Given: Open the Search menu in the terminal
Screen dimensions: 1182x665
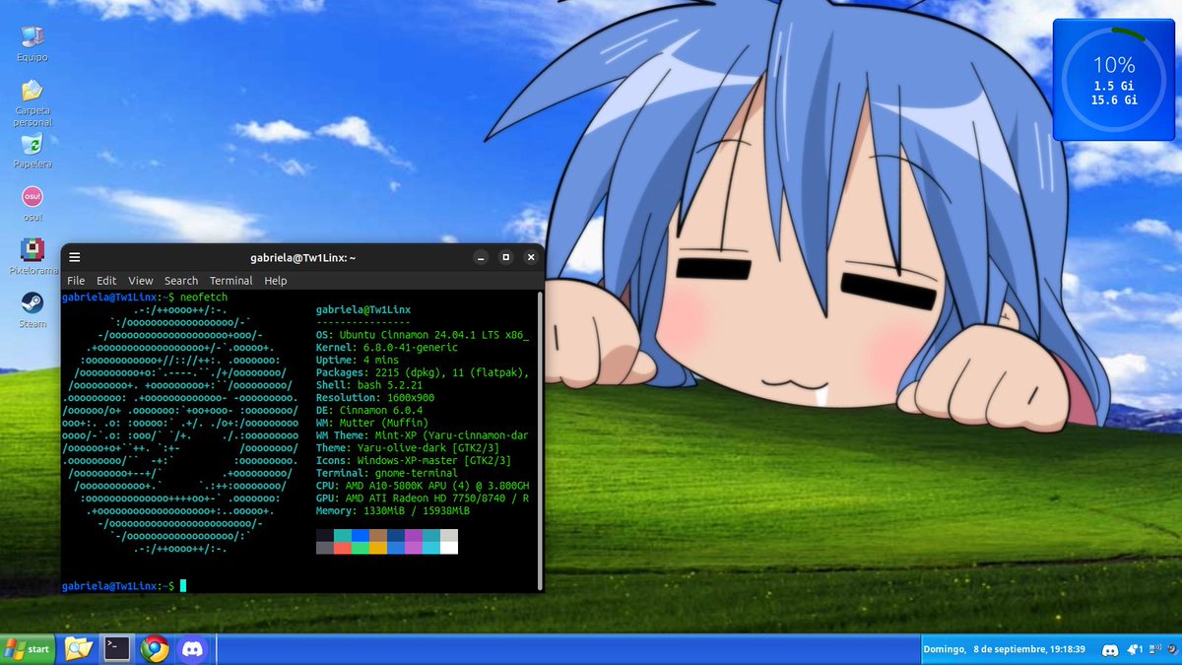Looking at the screenshot, I should (x=181, y=281).
